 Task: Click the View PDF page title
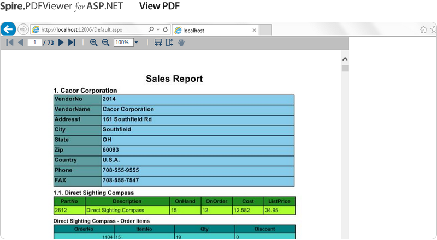coord(160,6)
